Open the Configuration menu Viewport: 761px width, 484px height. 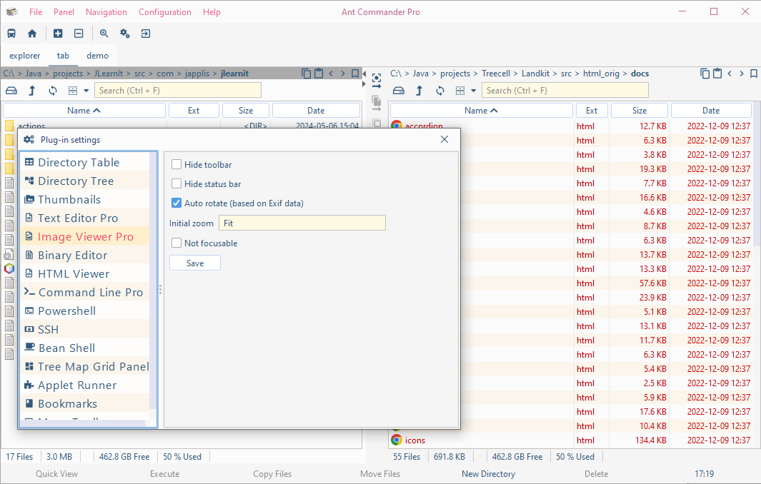pyautogui.click(x=164, y=12)
